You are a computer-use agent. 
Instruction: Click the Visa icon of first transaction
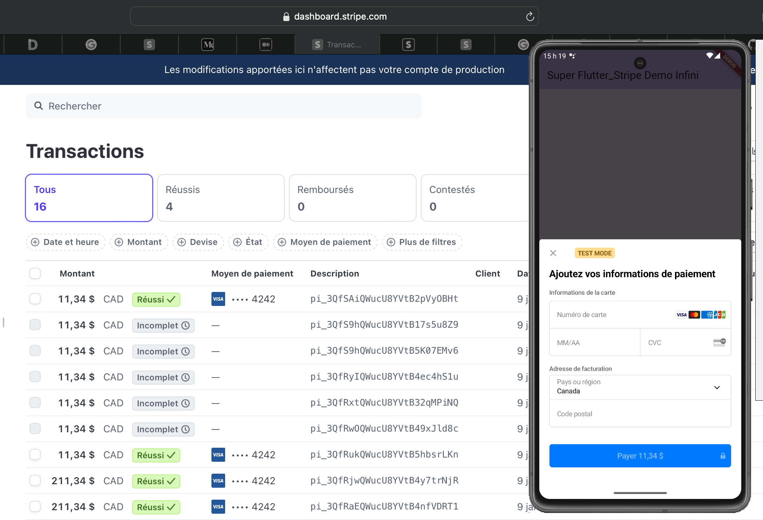click(x=218, y=299)
